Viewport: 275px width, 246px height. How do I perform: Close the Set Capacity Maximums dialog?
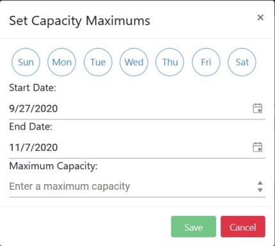pos(260,17)
